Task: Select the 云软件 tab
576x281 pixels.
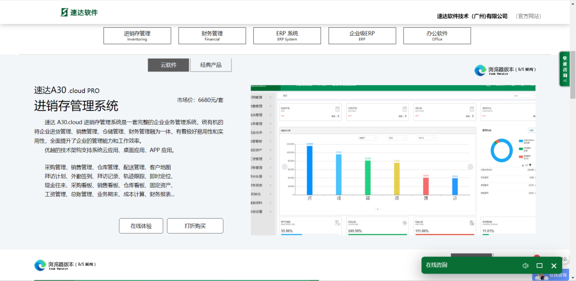Action: 169,65
